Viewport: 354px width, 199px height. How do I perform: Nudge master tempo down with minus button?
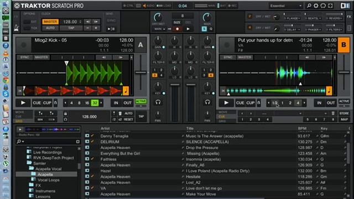pos(87,28)
